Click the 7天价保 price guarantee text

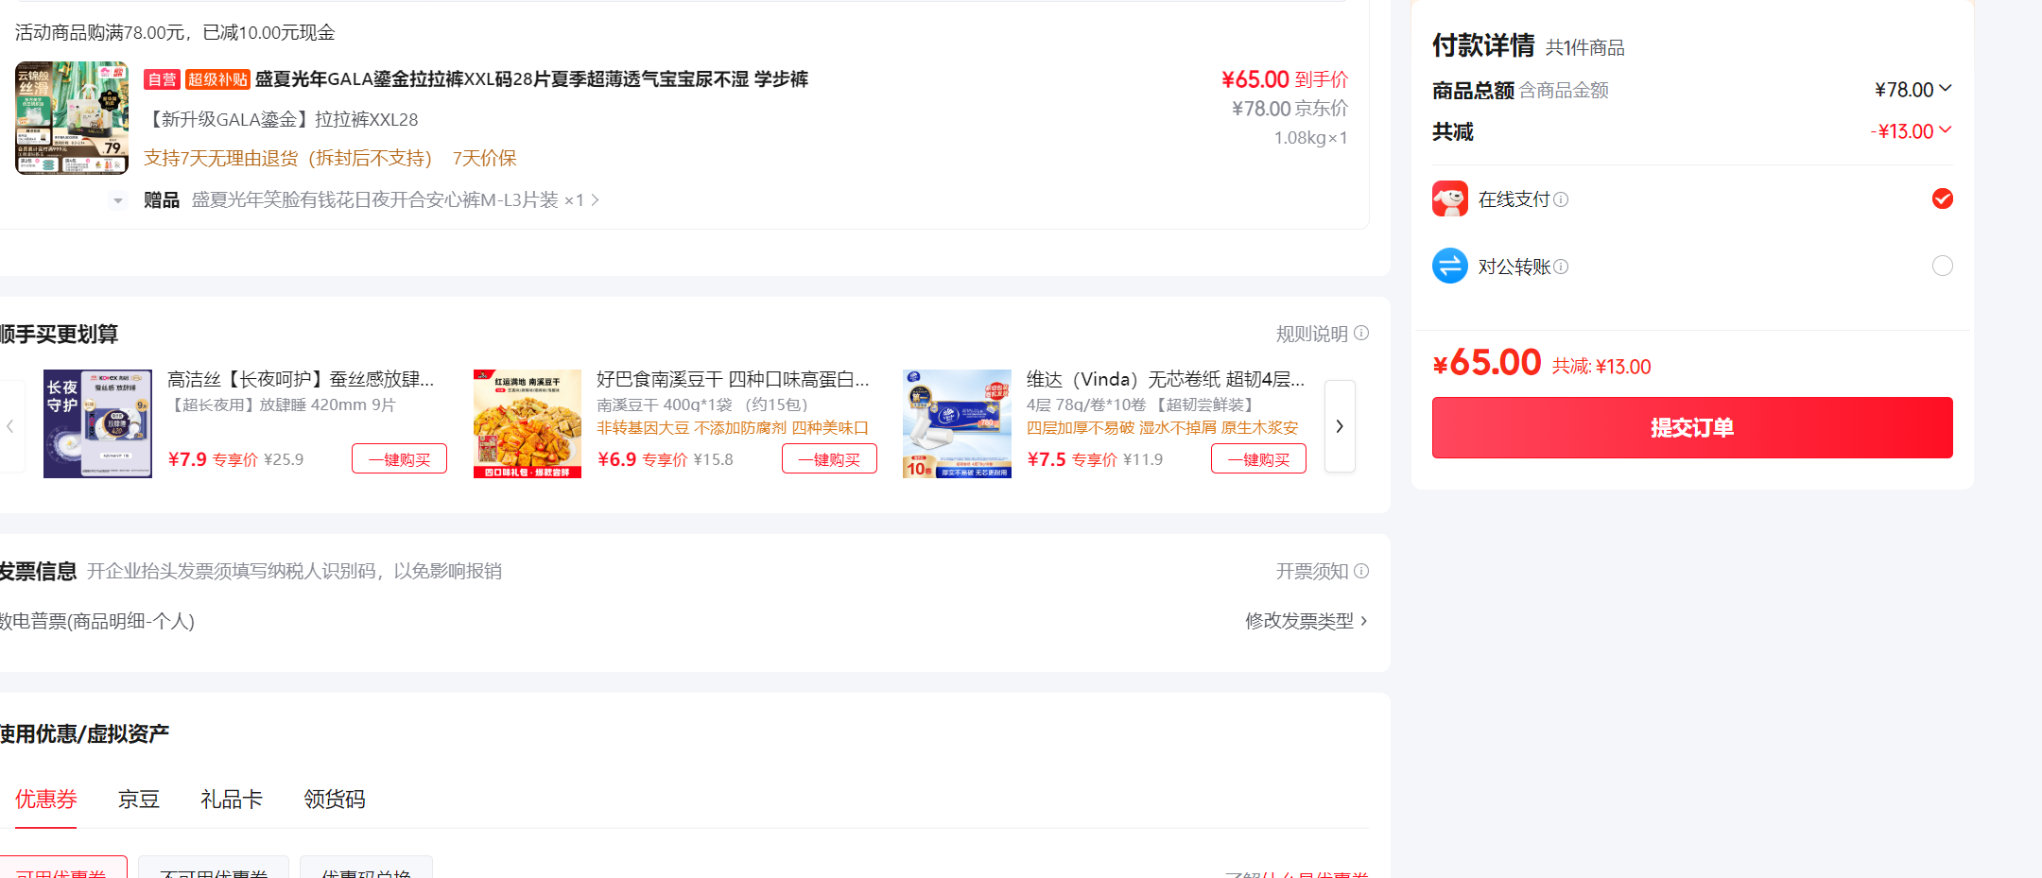click(x=485, y=158)
